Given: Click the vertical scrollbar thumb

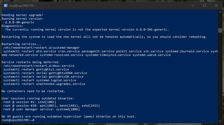Looking at the screenshot, I should point(220,30).
